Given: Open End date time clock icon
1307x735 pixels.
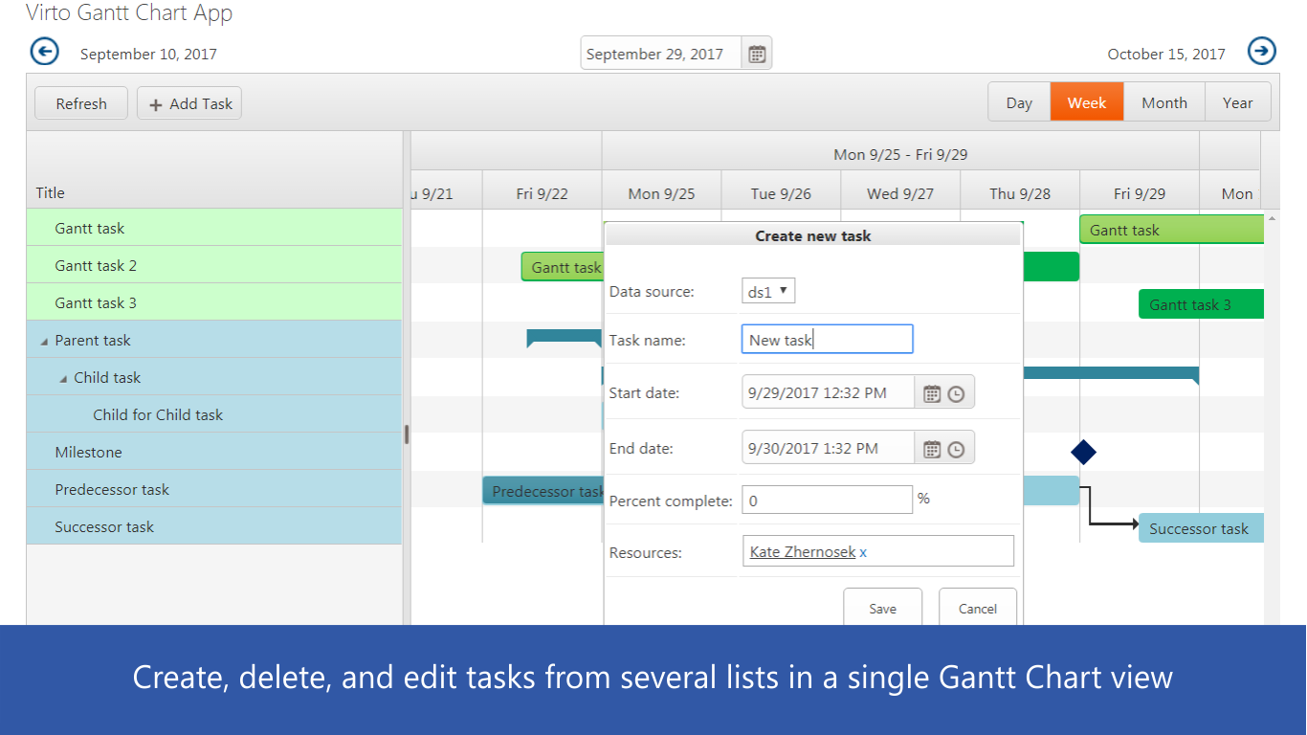Looking at the screenshot, I should (x=956, y=449).
